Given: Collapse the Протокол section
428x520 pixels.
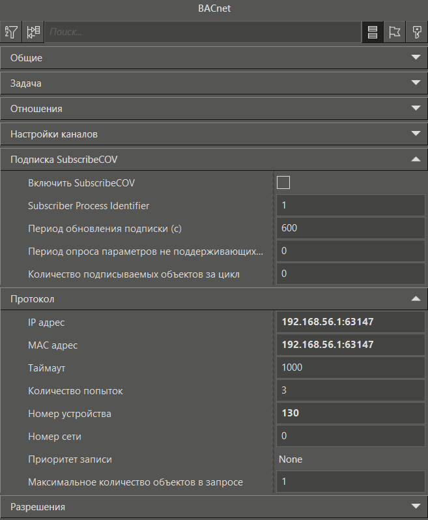Looking at the screenshot, I should pyautogui.click(x=214, y=299).
